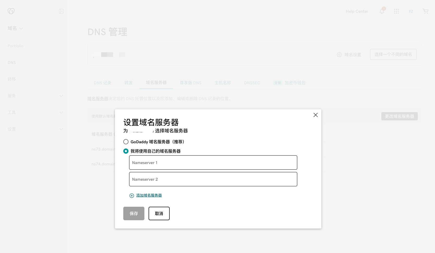Open the apps grid menu

(x=396, y=11)
